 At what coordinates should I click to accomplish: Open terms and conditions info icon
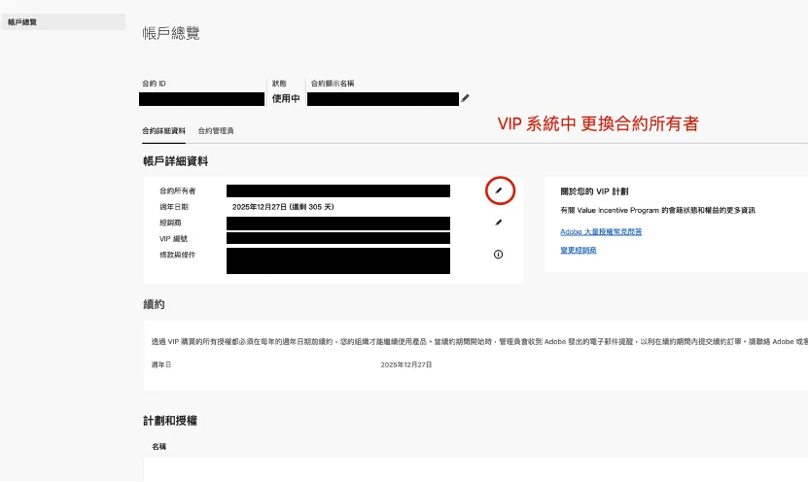click(499, 255)
